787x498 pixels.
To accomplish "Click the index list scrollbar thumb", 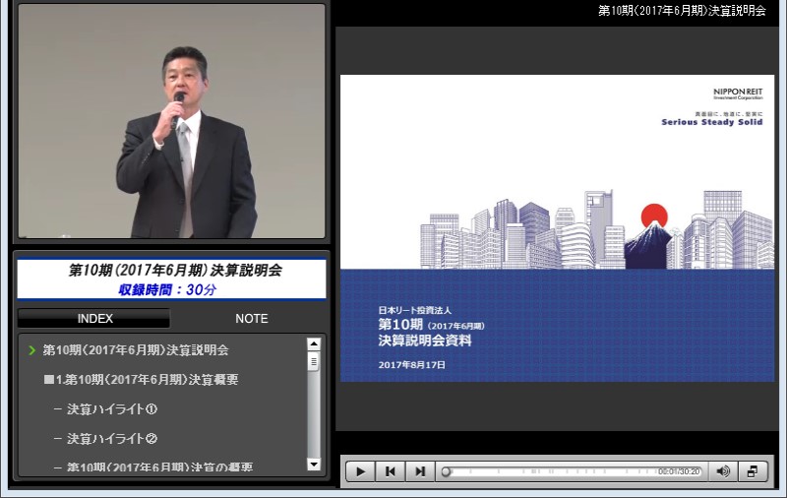I will [314, 361].
